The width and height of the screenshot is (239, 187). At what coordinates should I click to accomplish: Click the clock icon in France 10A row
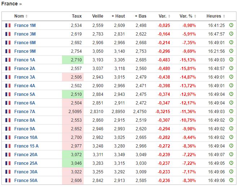[x=231, y=137]
